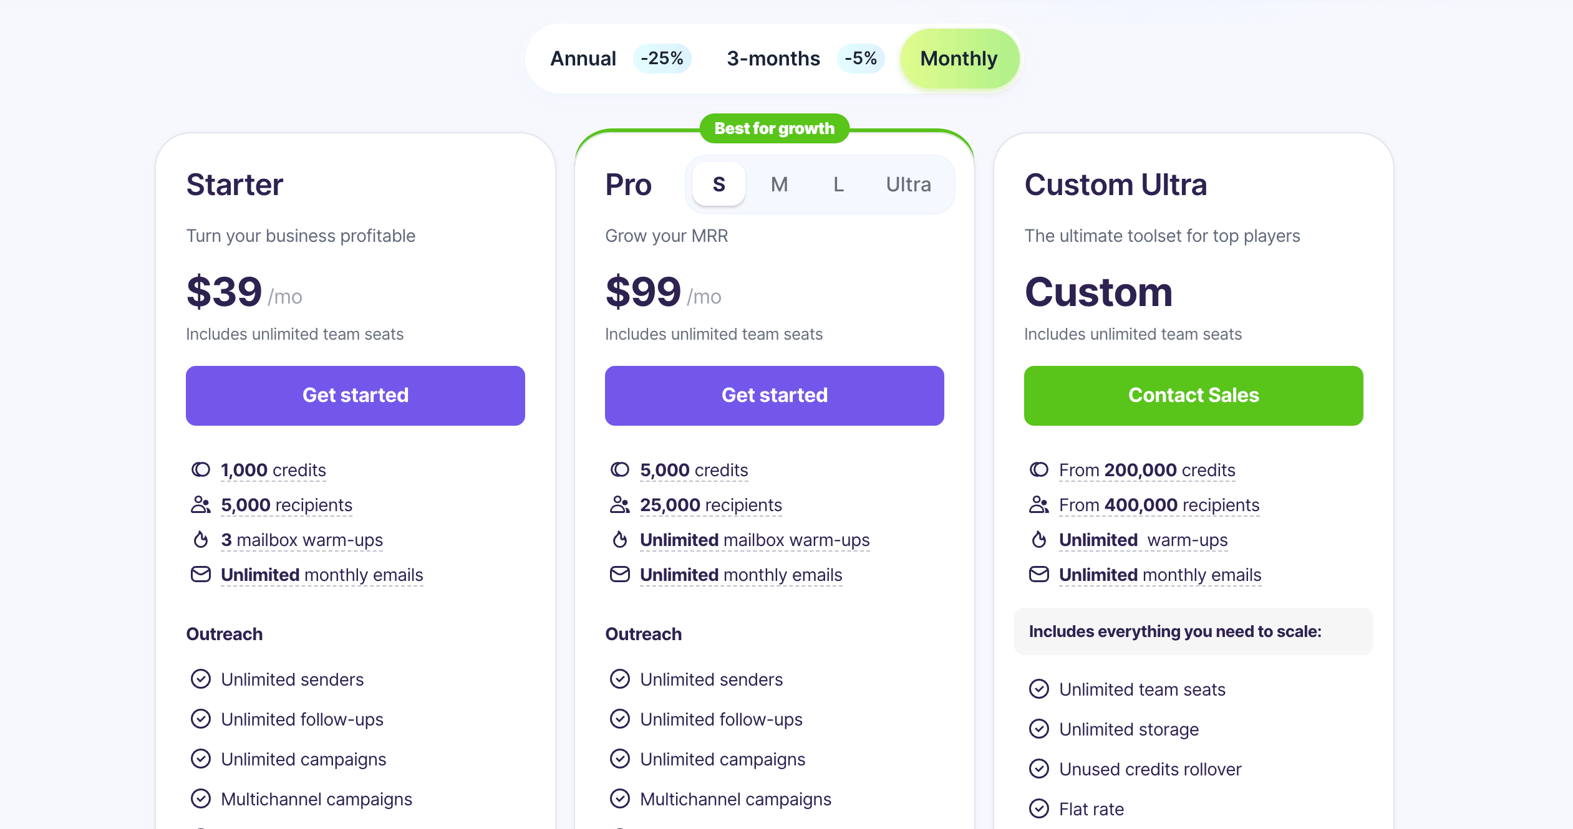This screenshot has height=829, width=1573.
Task: Click the recipients icon on Custom Ultra plan
Action: click(1038, 505)
